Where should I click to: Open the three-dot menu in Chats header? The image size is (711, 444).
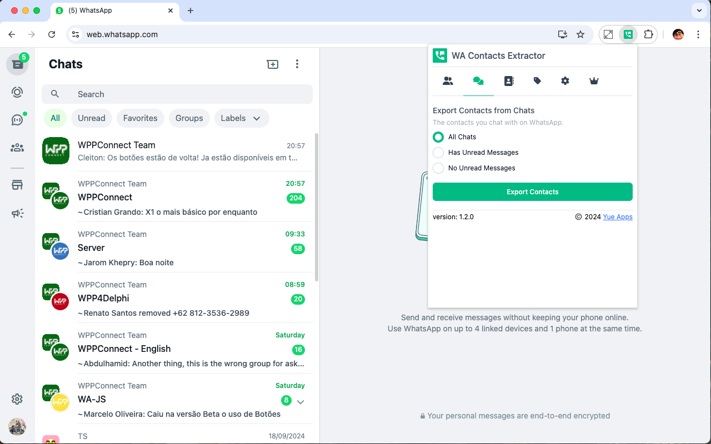(297, 64)
